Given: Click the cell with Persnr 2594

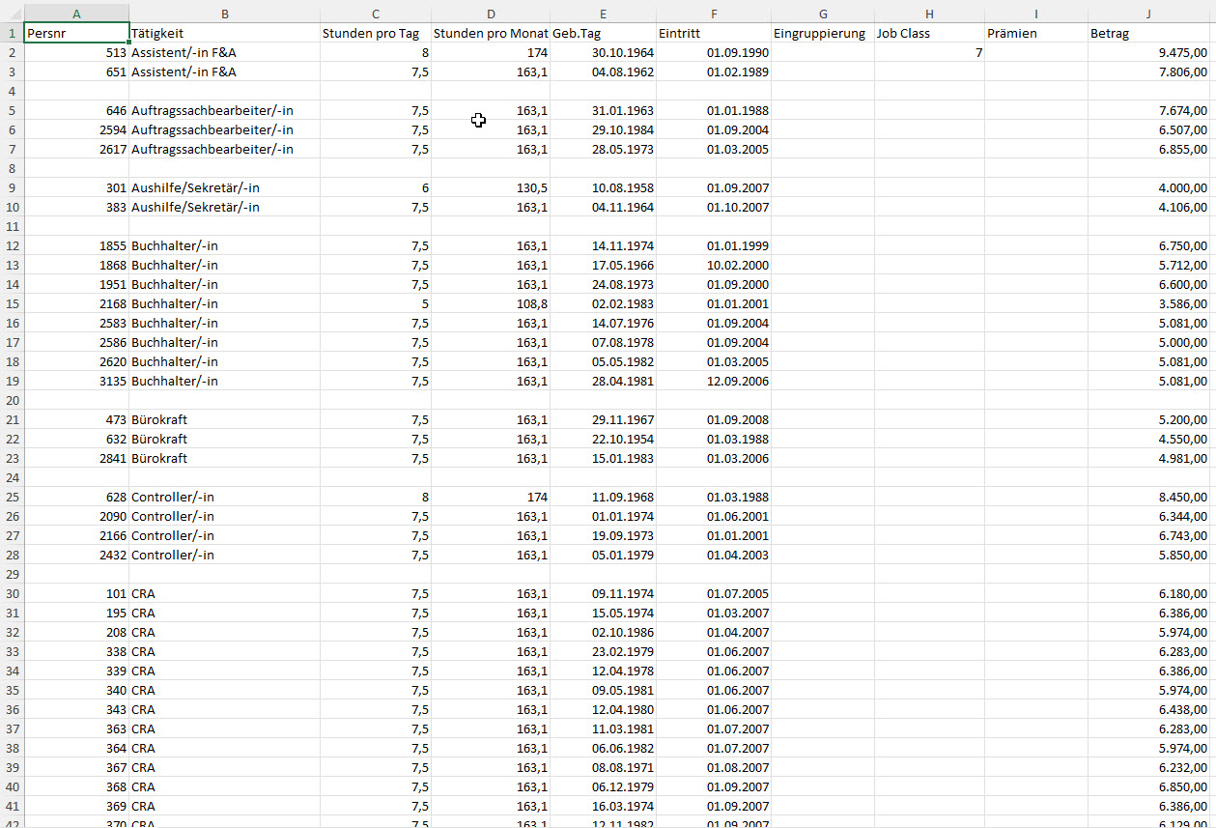Looking at the screenshot, I should (x=76, y=129).
